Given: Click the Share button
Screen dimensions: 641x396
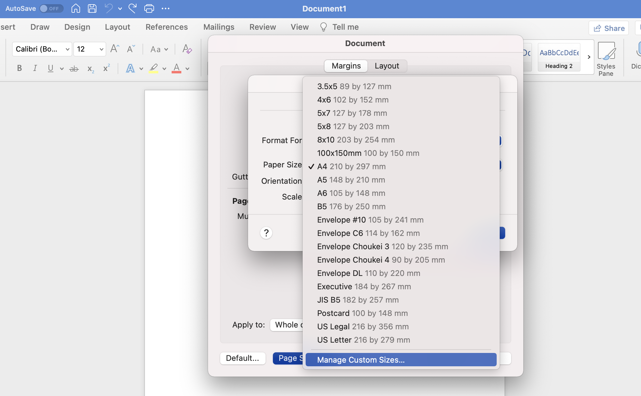Looking at the screenshot, I should click(609, 28).
